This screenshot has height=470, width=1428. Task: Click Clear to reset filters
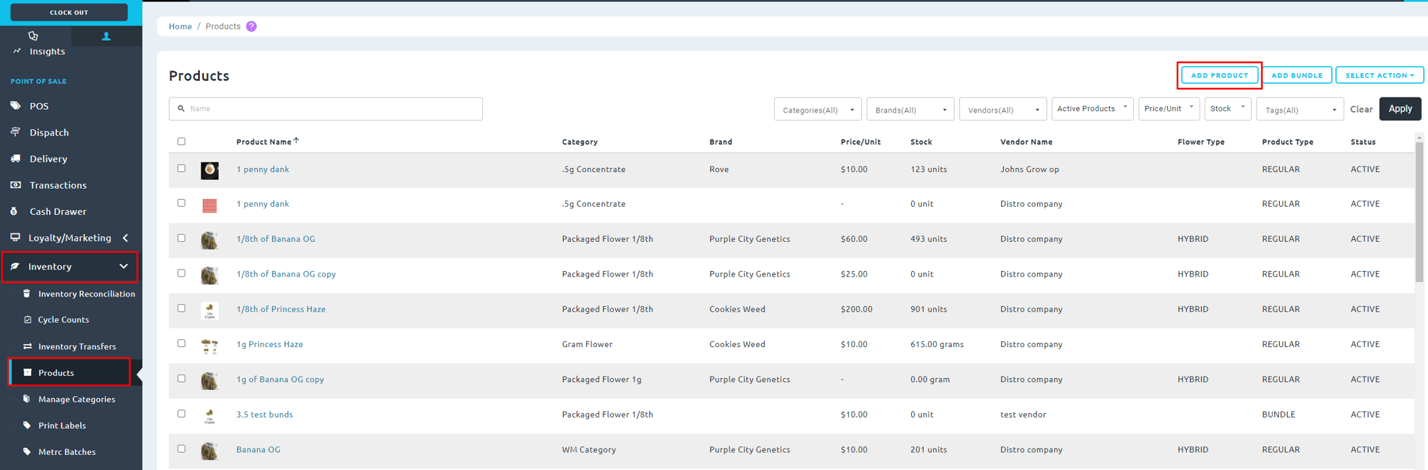1361,109
